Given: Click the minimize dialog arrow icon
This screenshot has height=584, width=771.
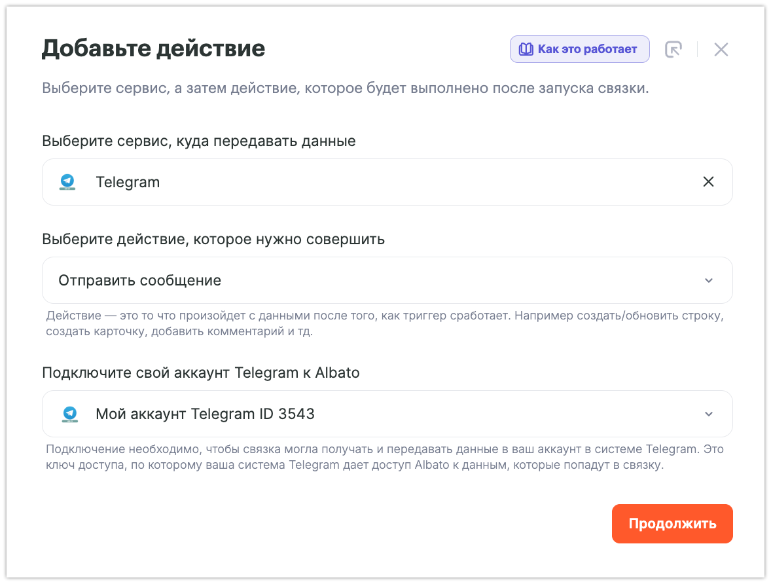Looking at the screenshot, I should pyautogui.click(x=673, y=50).
